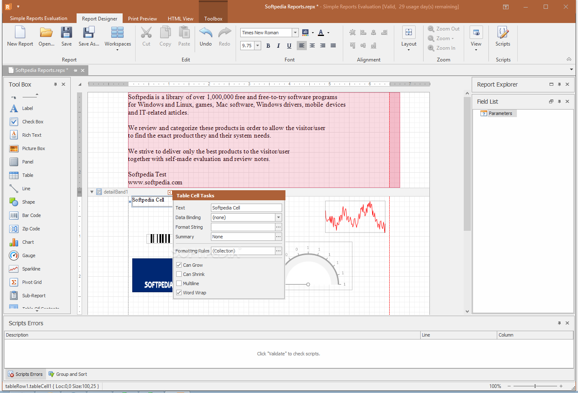Open the Summary ellipsis editor
This screenshot has height=393, width=578.
click(x=278, y=237)
